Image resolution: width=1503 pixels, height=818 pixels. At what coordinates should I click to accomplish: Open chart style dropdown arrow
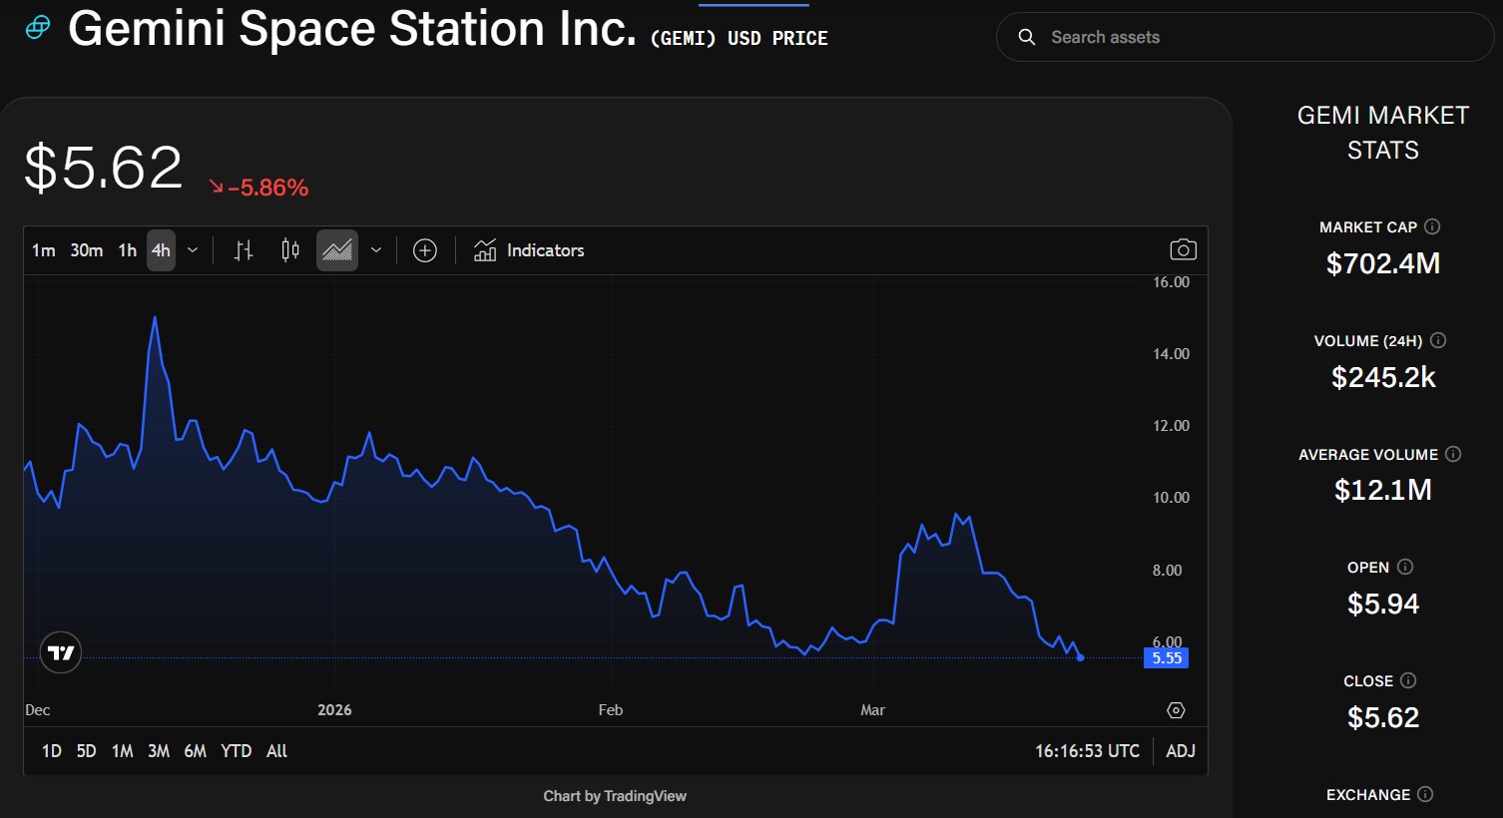point(376,250)
